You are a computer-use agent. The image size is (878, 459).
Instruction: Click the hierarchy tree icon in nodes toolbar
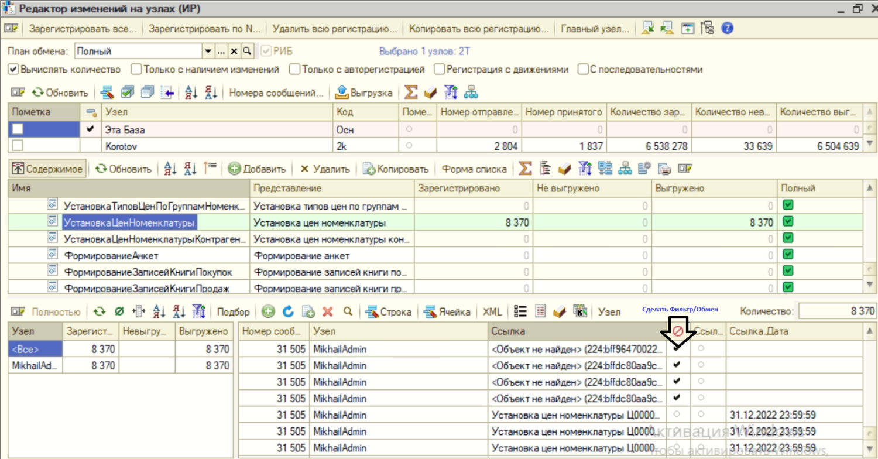coord(471,93)
